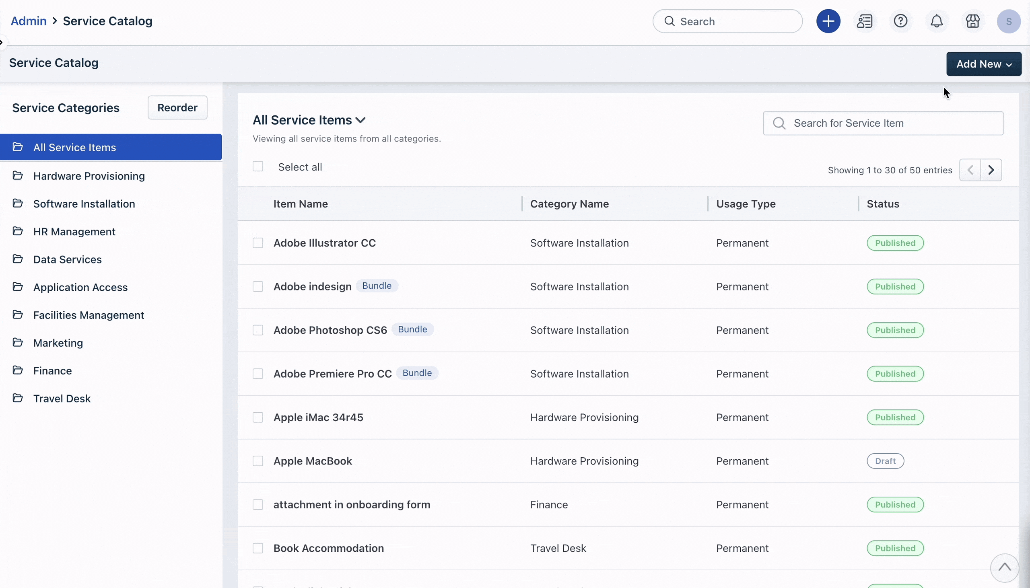Viewport: 1030px width, 588px height.
Task: Open the marketplace apps icon
Action: click(x=972, y=21)
